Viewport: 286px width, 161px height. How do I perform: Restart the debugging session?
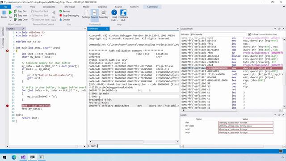(64, 11)
